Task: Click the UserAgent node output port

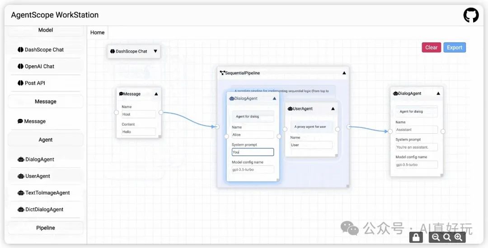Action: pos(338,129)
